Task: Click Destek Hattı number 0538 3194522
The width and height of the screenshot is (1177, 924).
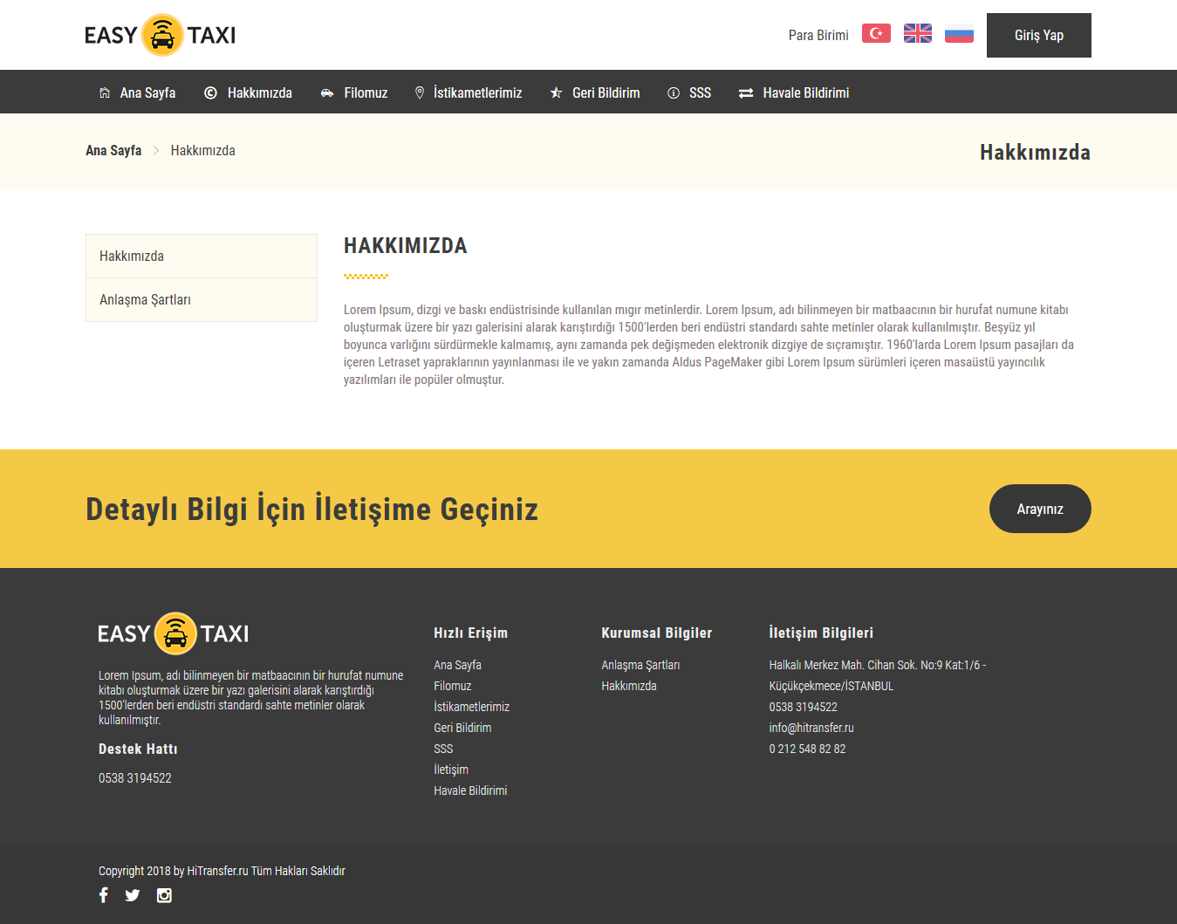Action: [x=135, y=778]
